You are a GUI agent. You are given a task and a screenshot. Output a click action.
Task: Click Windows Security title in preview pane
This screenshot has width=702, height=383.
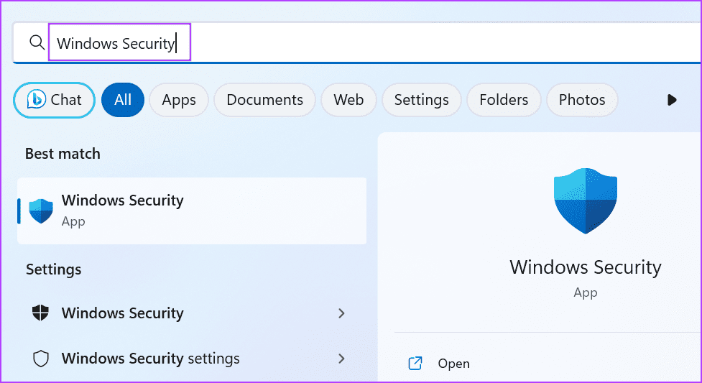tap(585, 267)
